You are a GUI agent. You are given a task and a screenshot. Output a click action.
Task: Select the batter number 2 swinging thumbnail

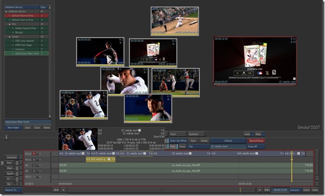point(84,105)
